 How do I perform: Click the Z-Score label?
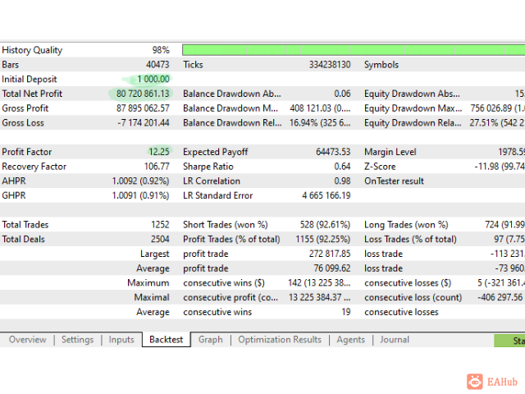point(380,166)
